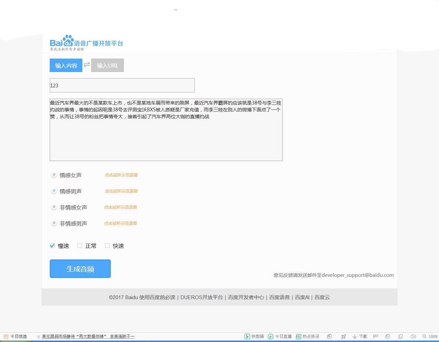This screenshot has height=342, width=439.
Task: Switch to the 输入URL tab
Action: tap(107, 65)
